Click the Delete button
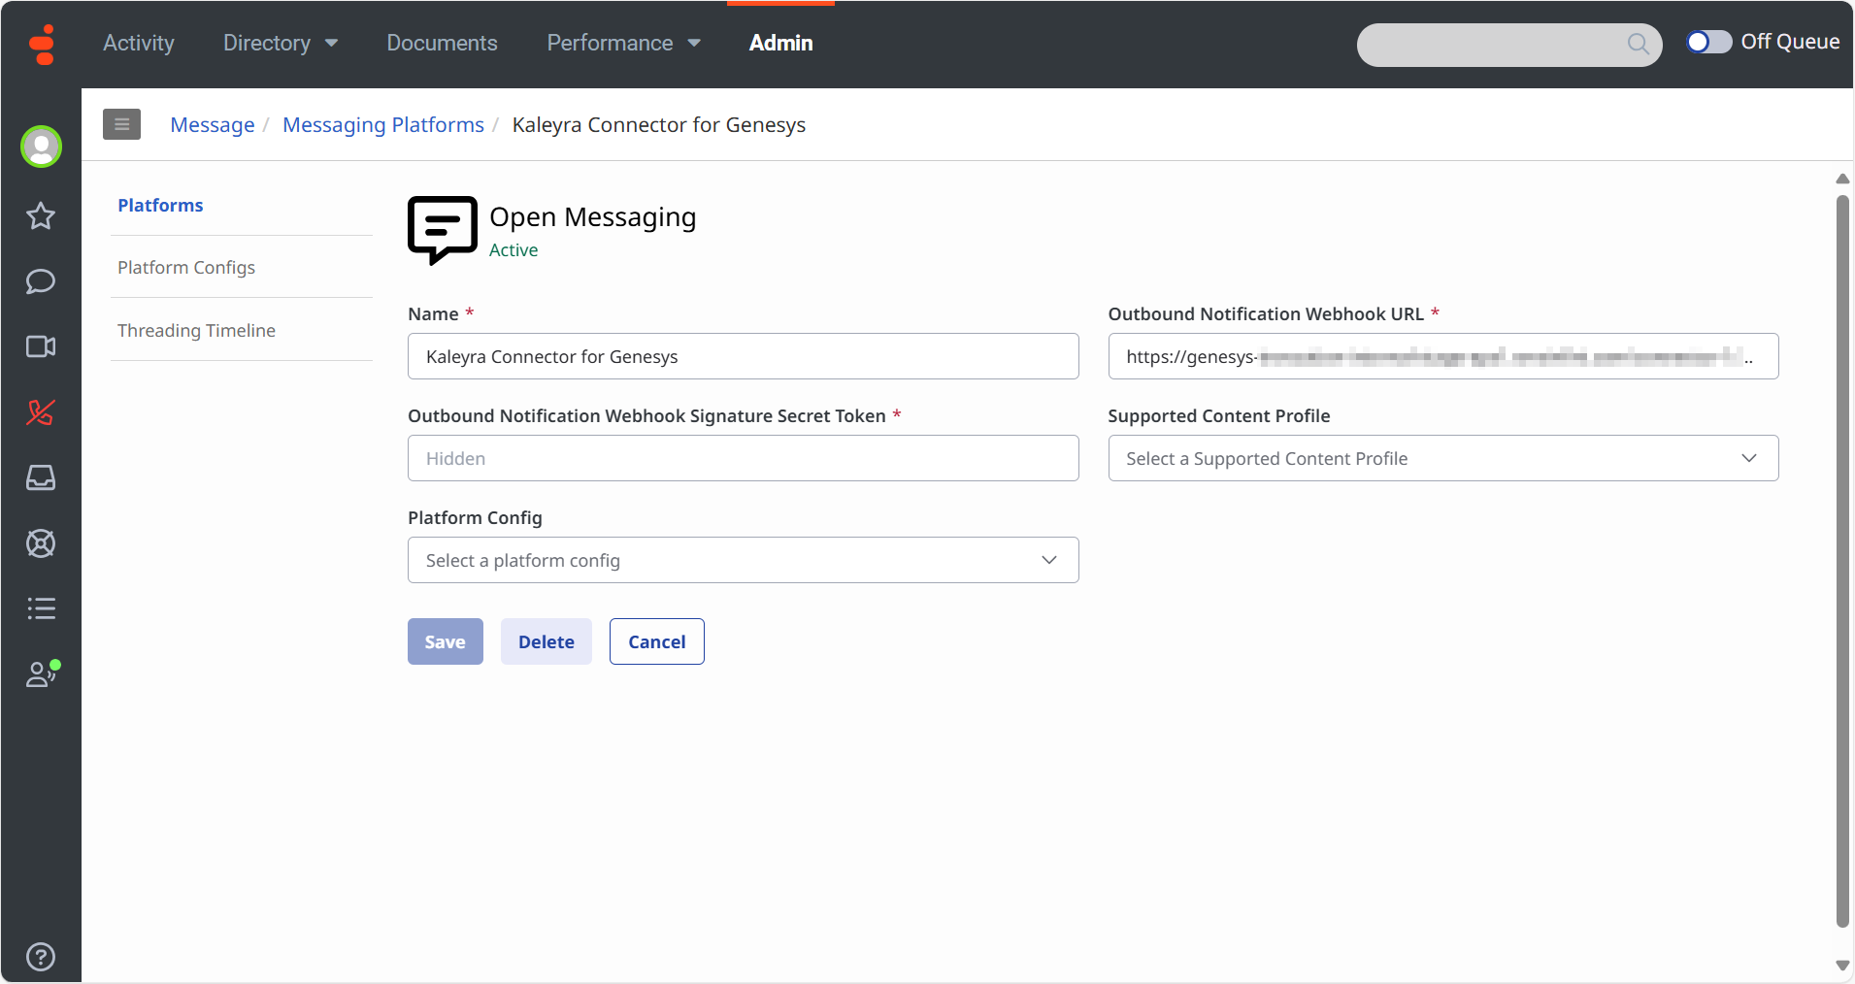Image resolution: width=1855 pixels, height=984 pixels. click(x=547, y=641)
